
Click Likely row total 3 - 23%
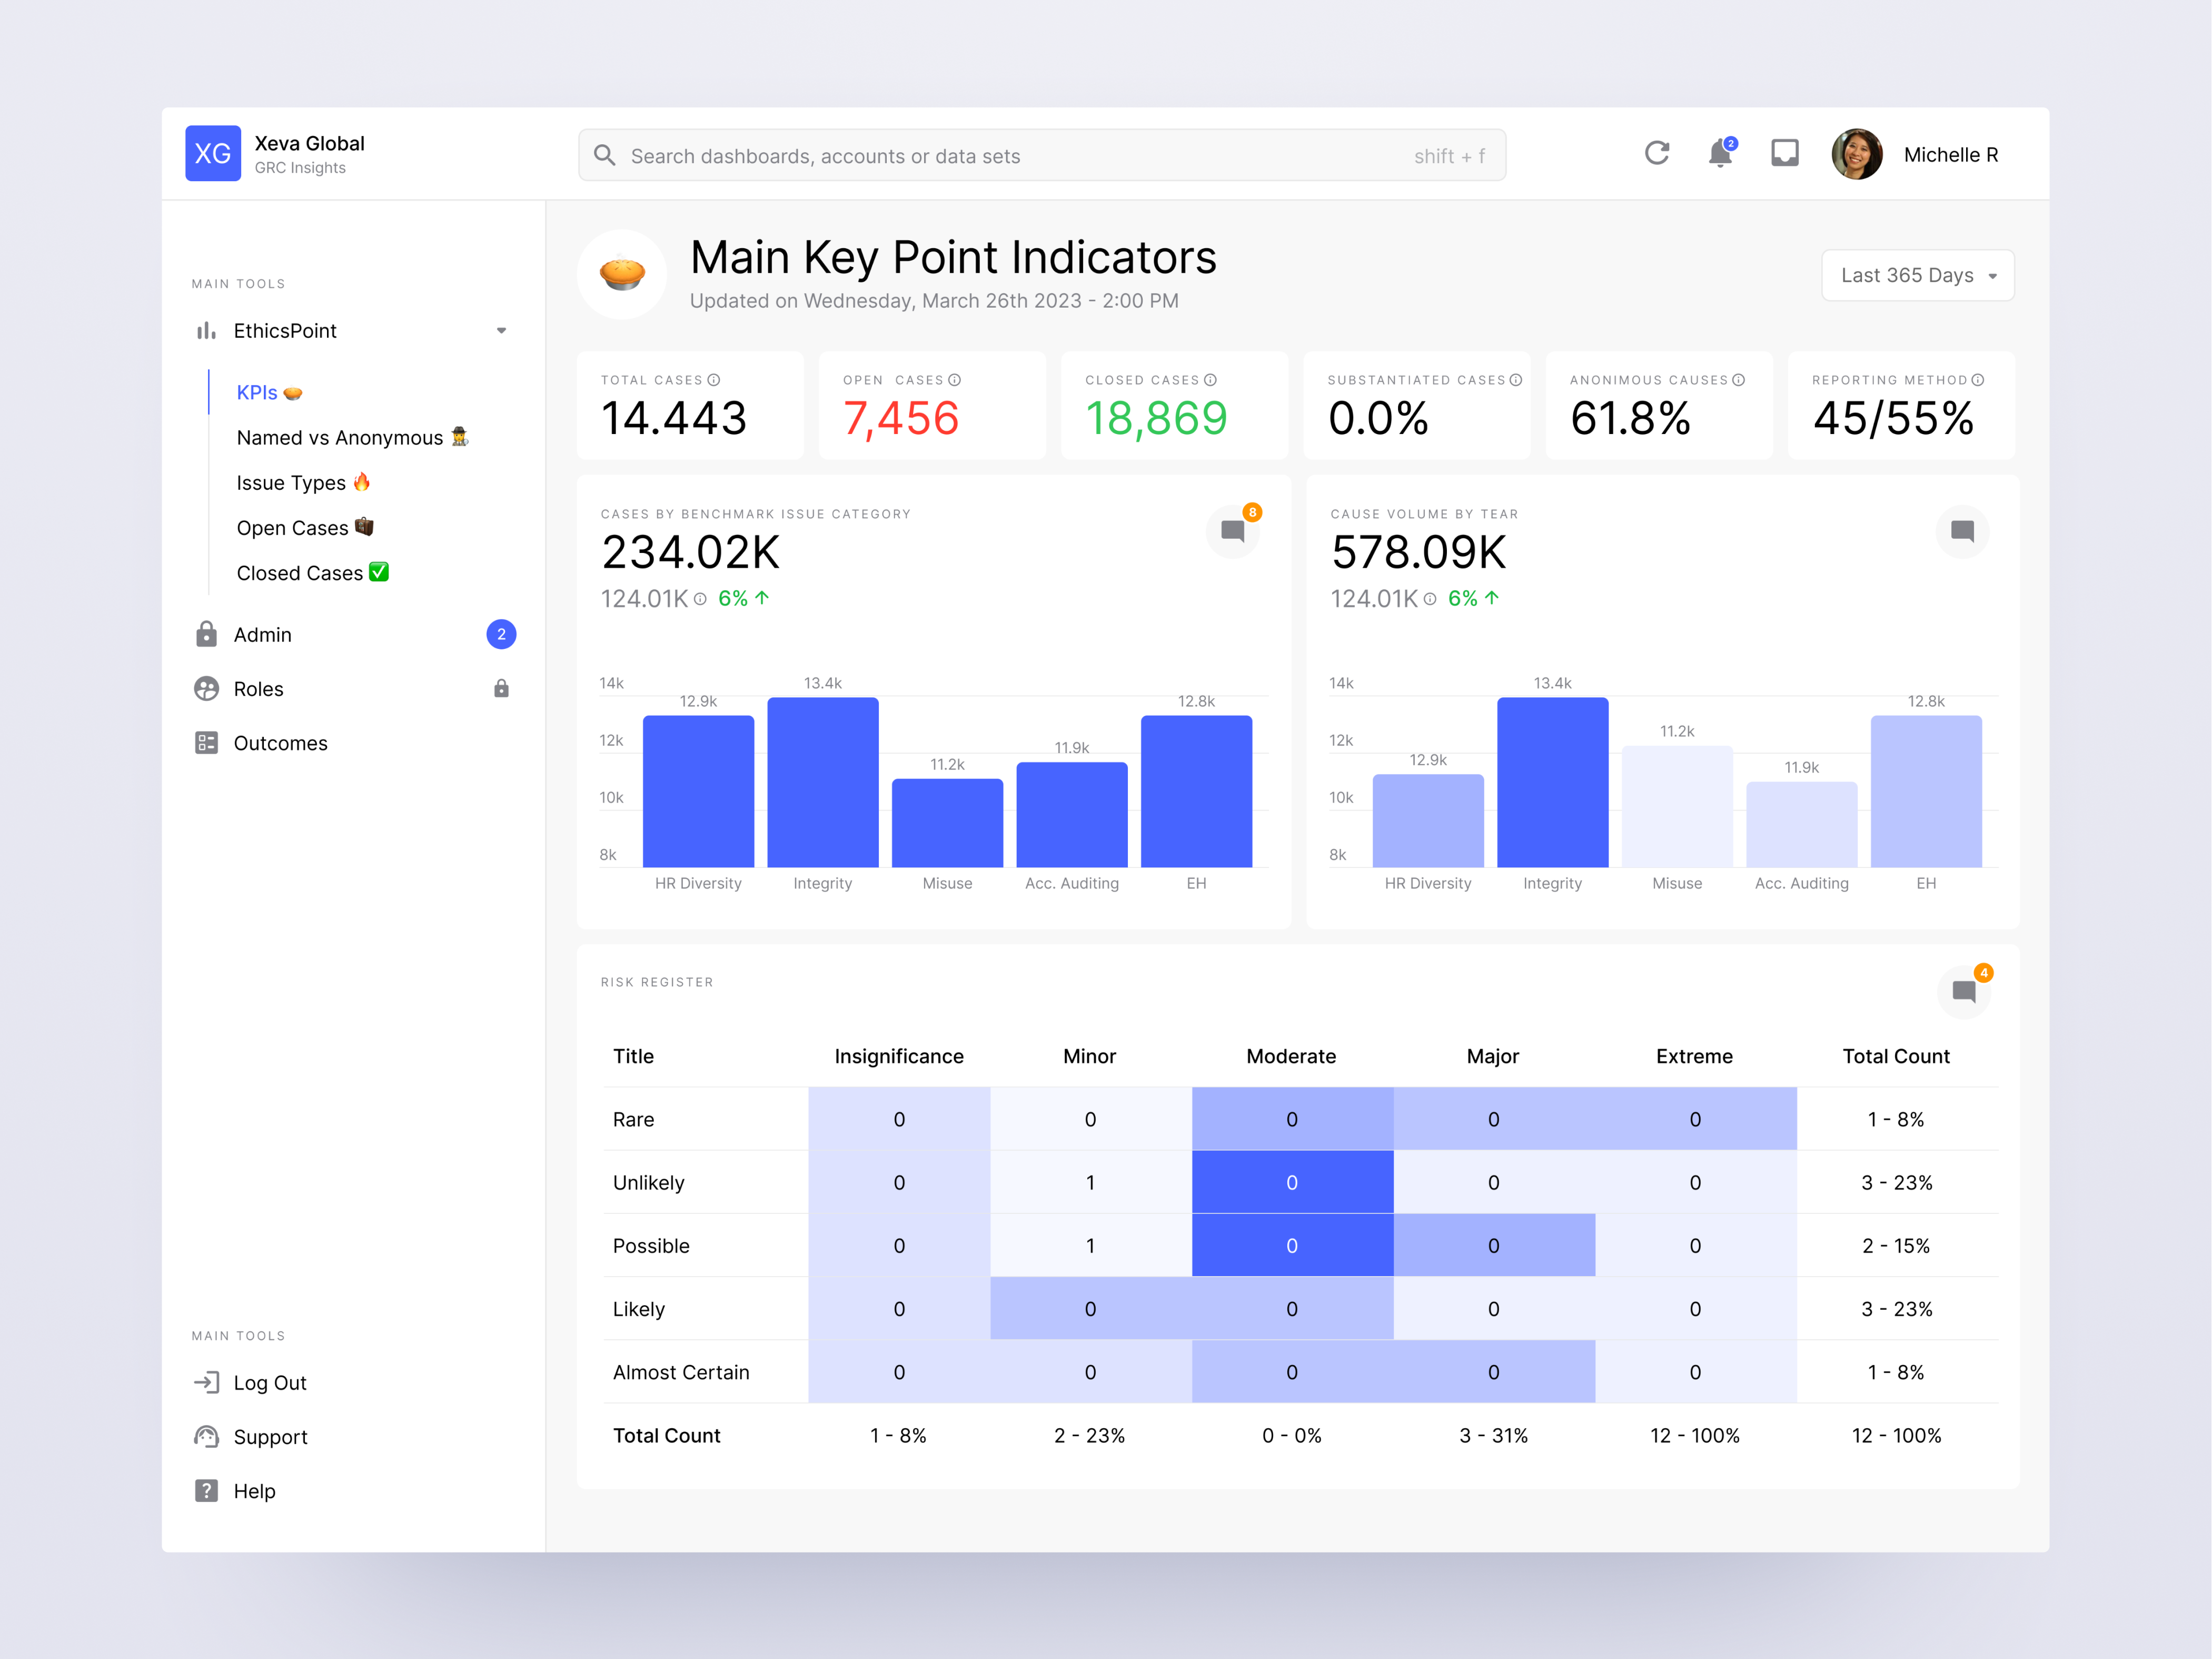tap(1896, 1309)
